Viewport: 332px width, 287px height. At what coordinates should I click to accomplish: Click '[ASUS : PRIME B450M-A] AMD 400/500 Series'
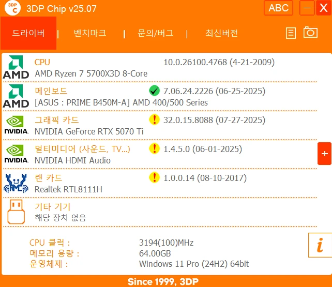[121, 103]
